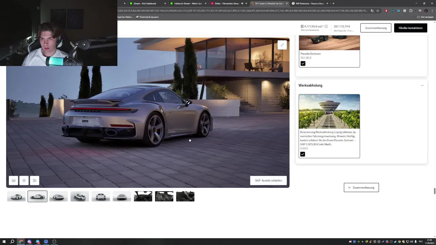Select the eighth interior seats thumbnail
The height and width of the screenshot is (245, 436).
(x=164, y=196)
